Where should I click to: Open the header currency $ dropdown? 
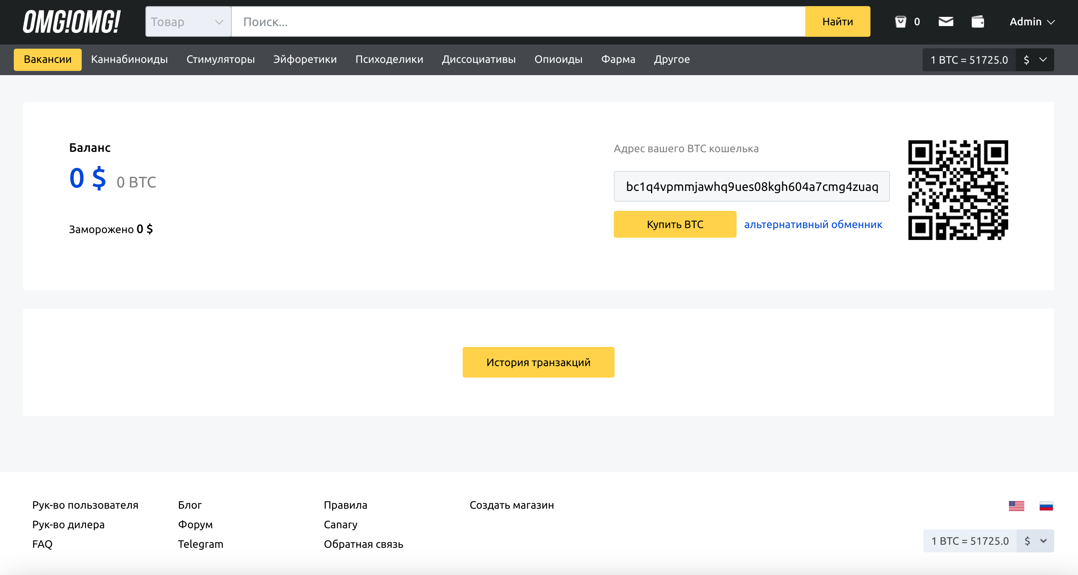point(1035,60)
